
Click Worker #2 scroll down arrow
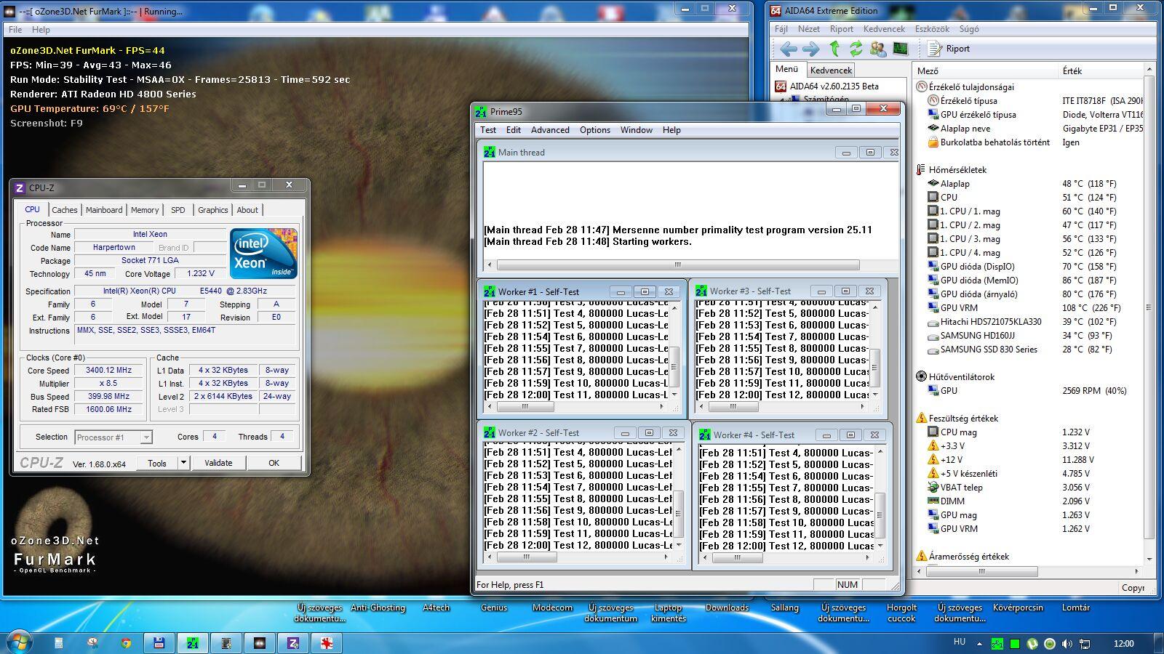679,545
